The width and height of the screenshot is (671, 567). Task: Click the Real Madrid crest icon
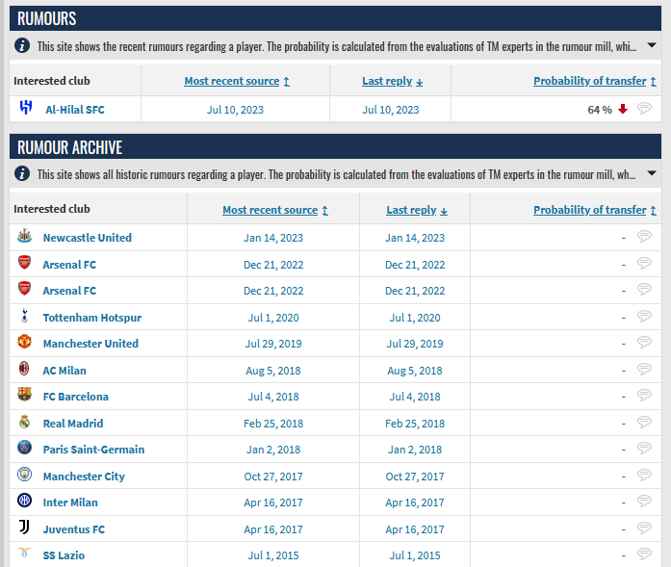click(24, 422)
